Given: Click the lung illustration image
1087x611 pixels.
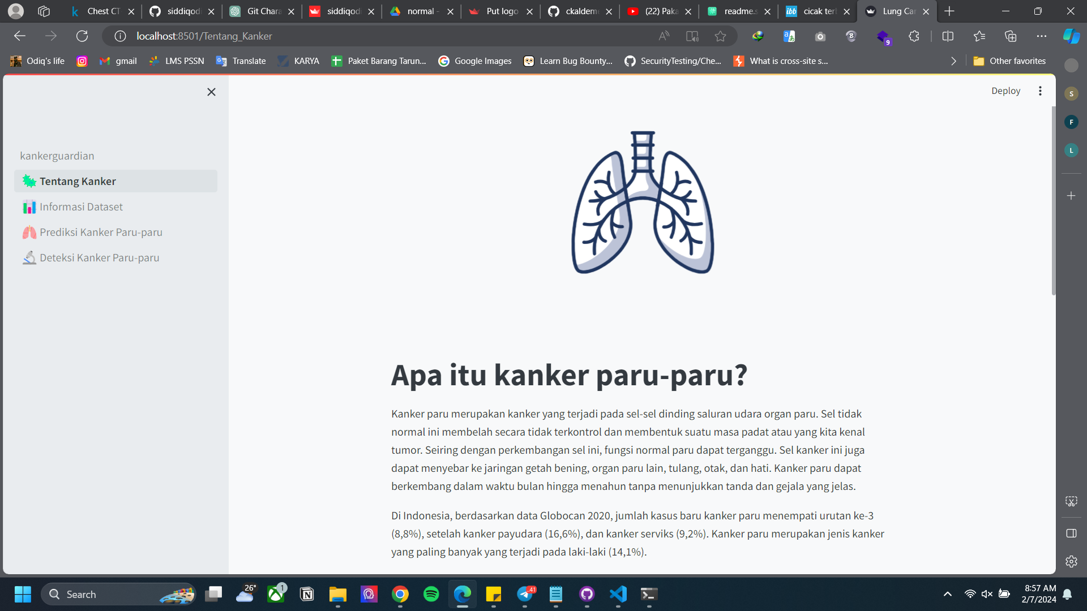Looking at the screenshot, I should pos(642,203).
